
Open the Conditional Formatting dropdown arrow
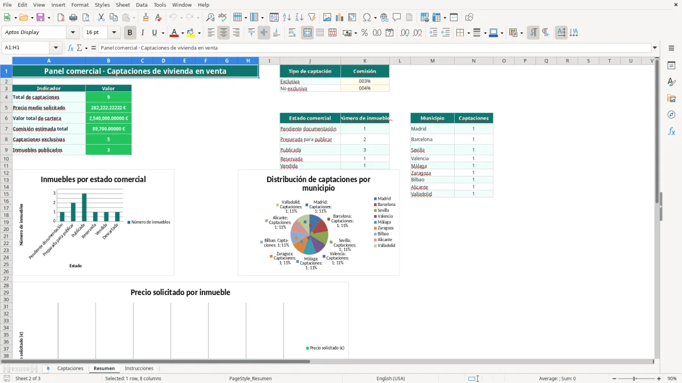[521, 33]
